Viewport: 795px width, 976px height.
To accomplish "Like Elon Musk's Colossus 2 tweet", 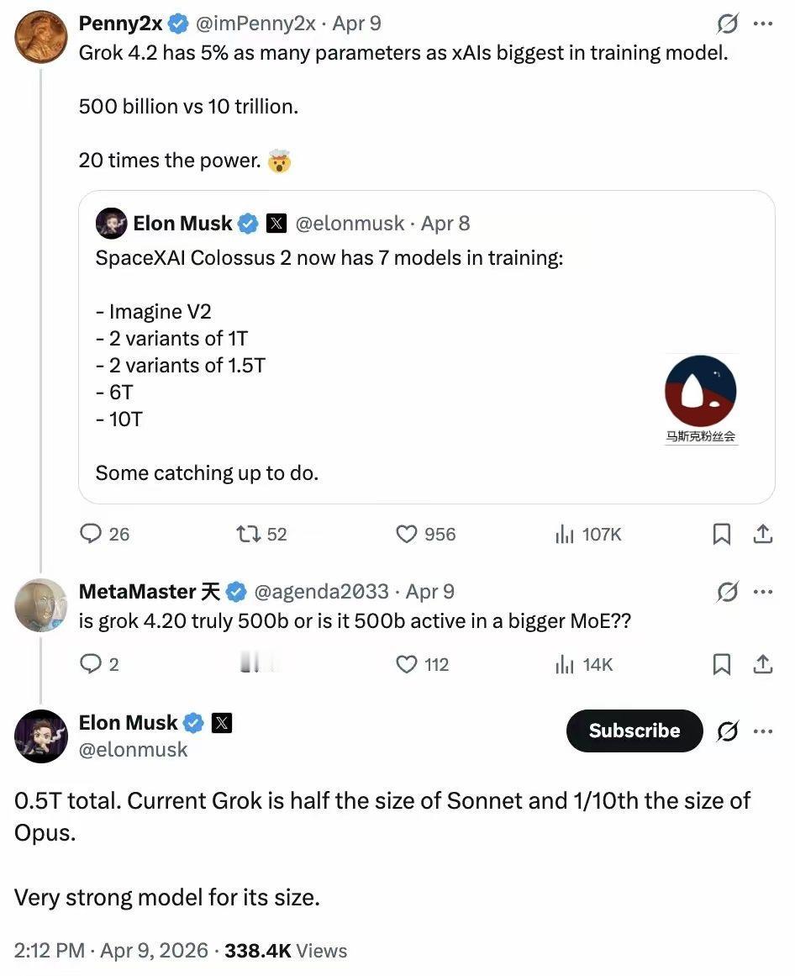I will coord(406,534).
